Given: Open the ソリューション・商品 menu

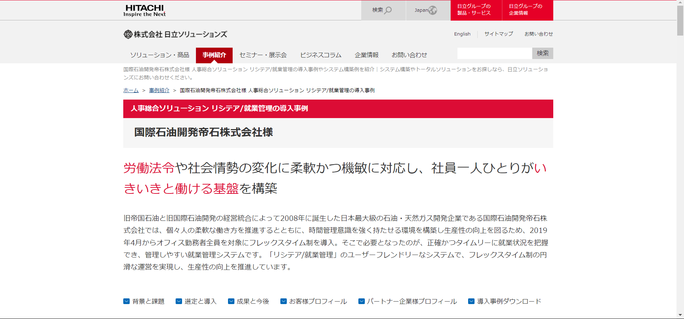Looking at the screenshot, I should click(160, 55).
